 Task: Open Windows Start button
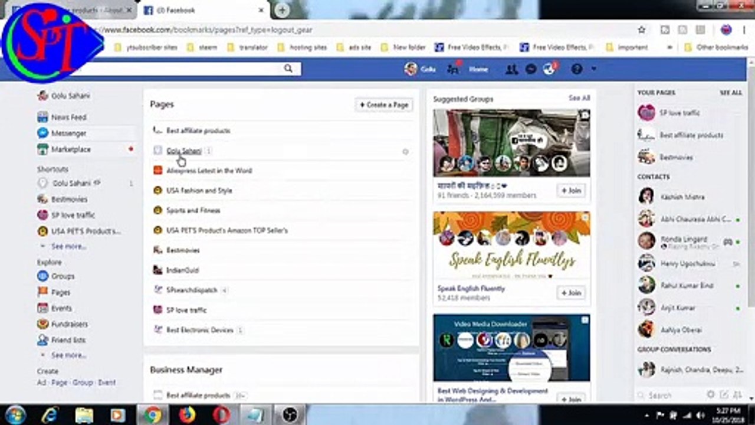15,415
